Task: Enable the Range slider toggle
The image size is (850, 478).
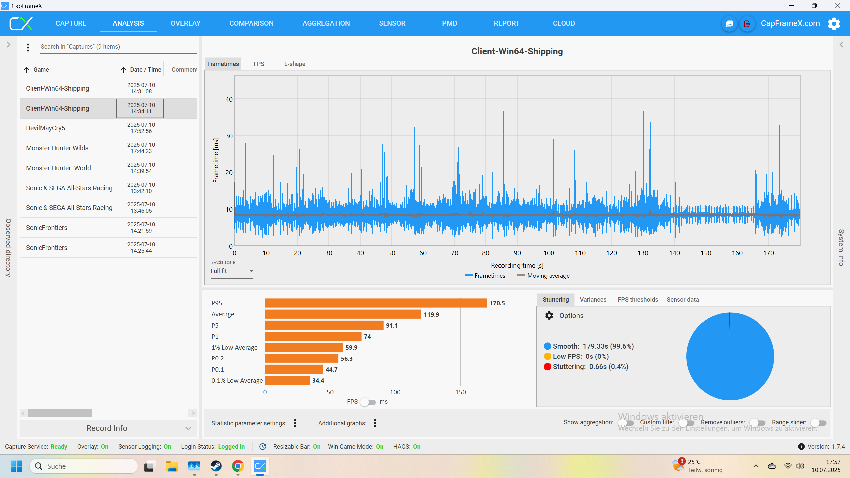Action: [x=818, y=423]
